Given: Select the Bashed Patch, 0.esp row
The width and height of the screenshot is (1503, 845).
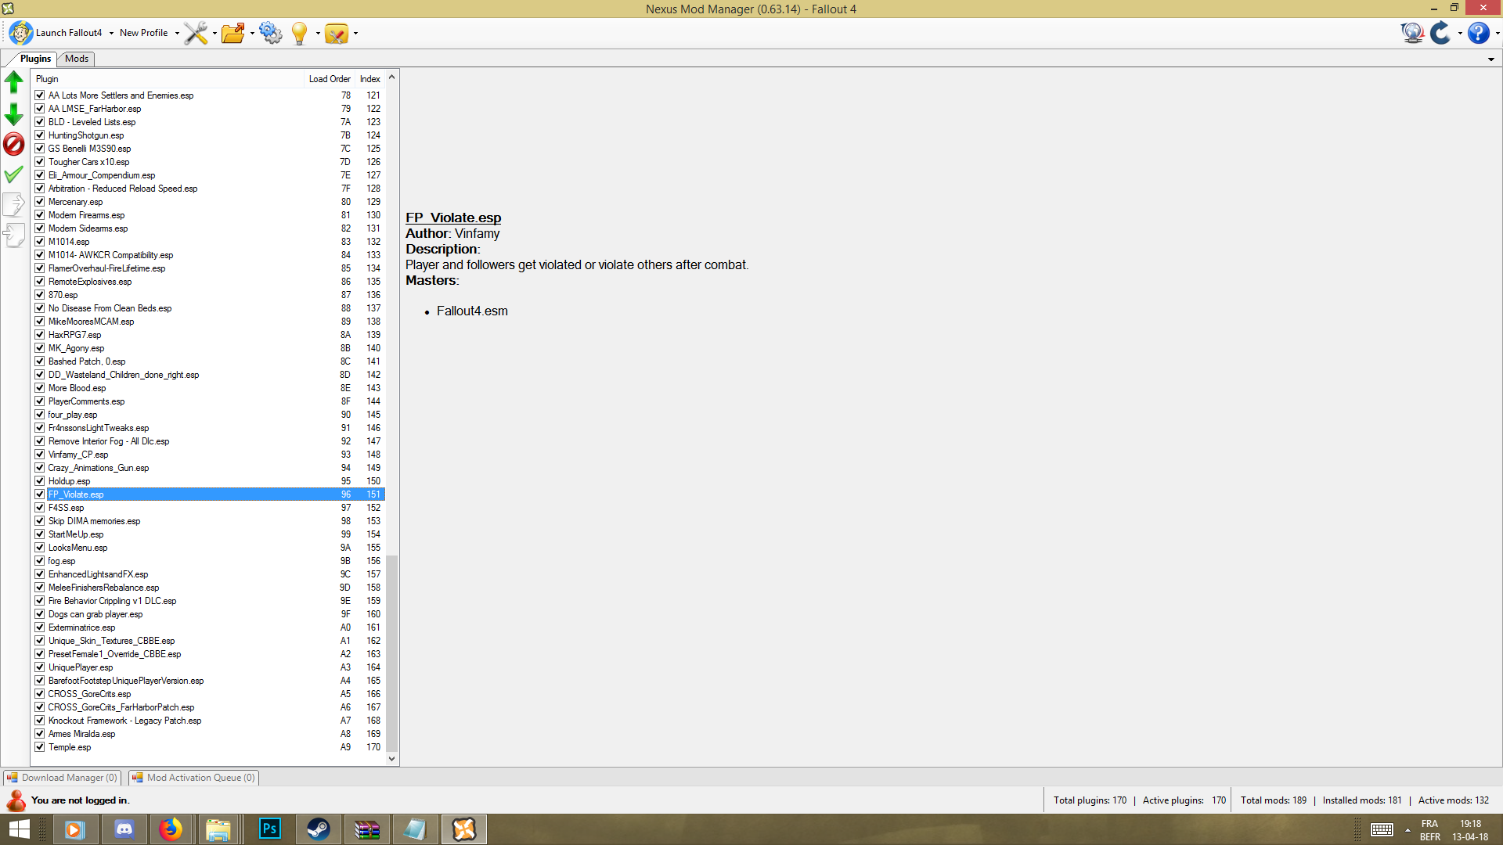Looking at the screenshot, I should (208, 361).
